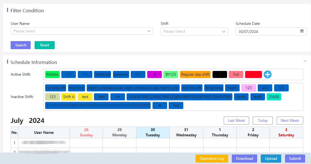Open the Operation Log
This screenshot has height=164, width=311.
(212, 158)
